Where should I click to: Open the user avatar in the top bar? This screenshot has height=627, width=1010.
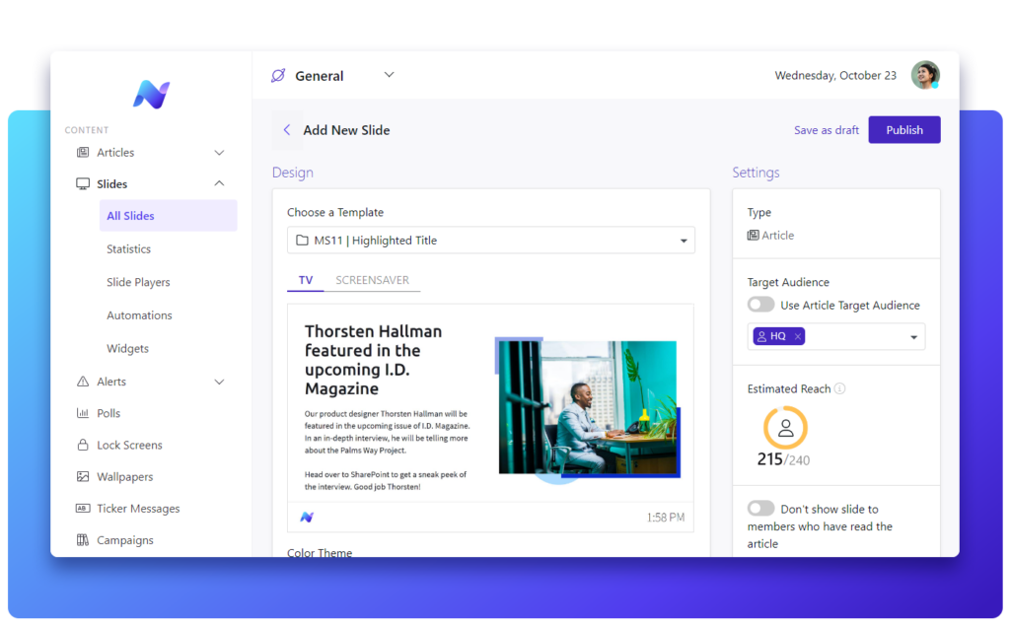925,75
